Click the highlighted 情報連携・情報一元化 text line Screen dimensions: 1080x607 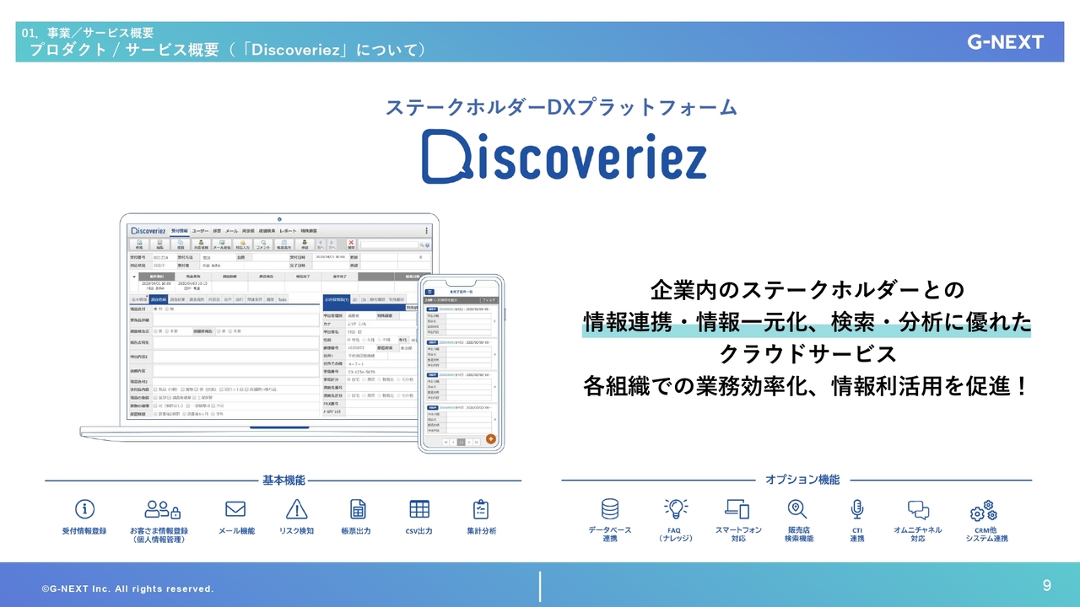(807, 323)
